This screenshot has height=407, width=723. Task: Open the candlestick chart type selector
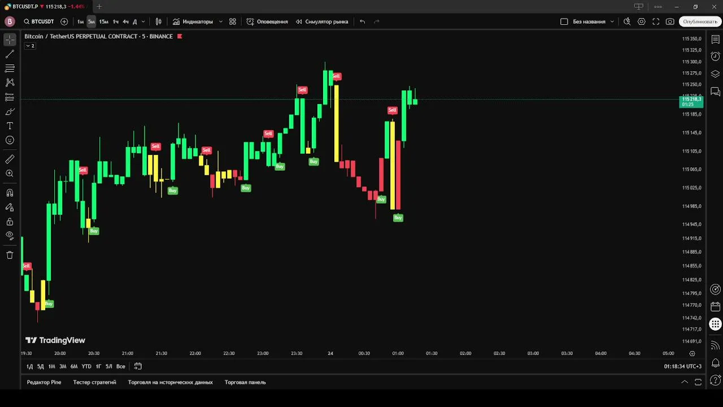tap(159, 21)
